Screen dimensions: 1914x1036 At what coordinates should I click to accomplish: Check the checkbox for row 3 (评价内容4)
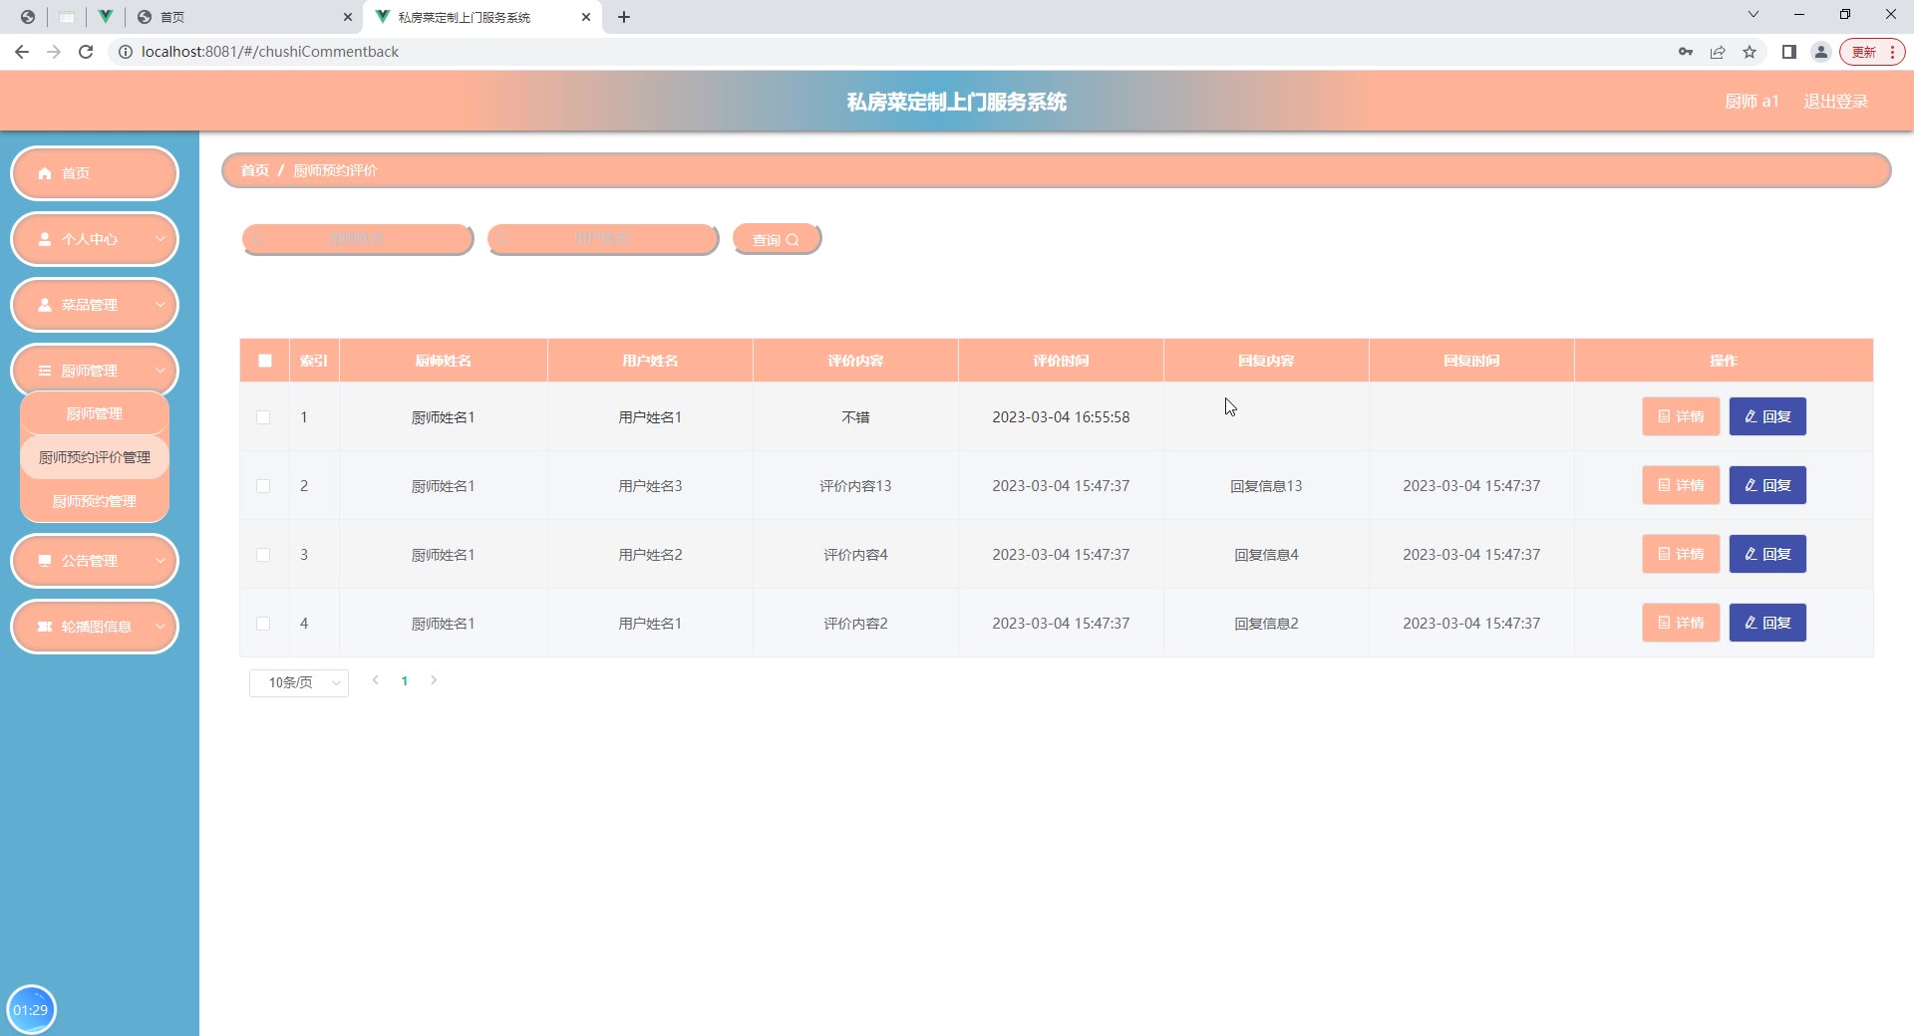[263, 555]
